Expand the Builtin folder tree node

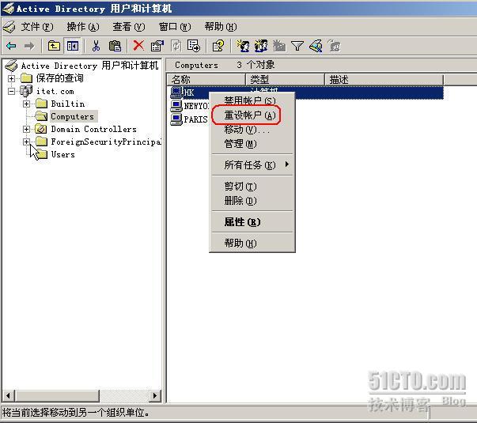coord(27,104)
